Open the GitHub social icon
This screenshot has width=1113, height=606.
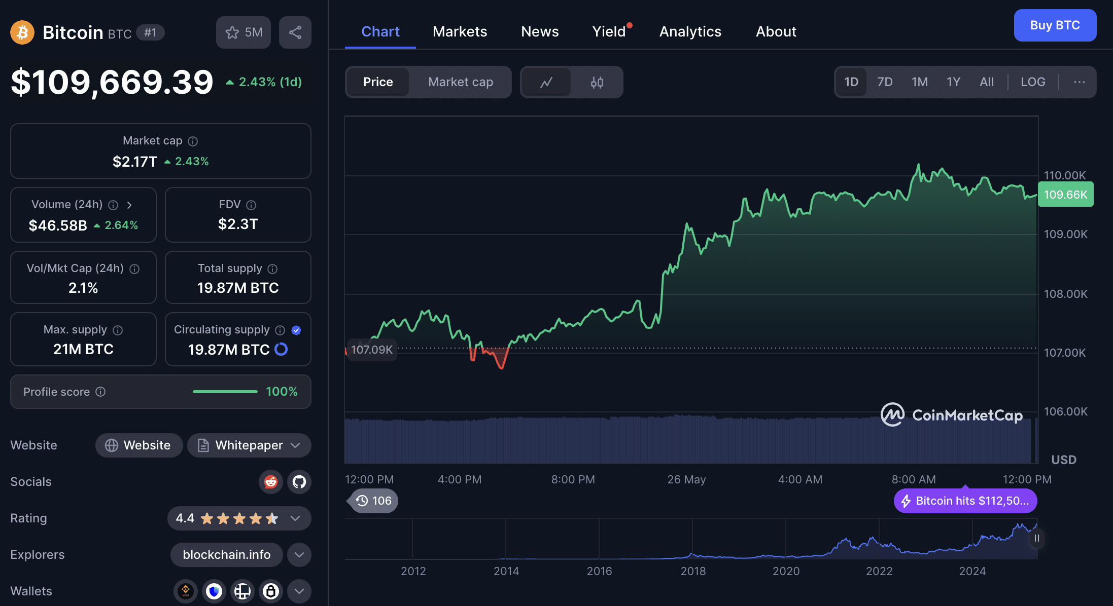pos(299,481)
